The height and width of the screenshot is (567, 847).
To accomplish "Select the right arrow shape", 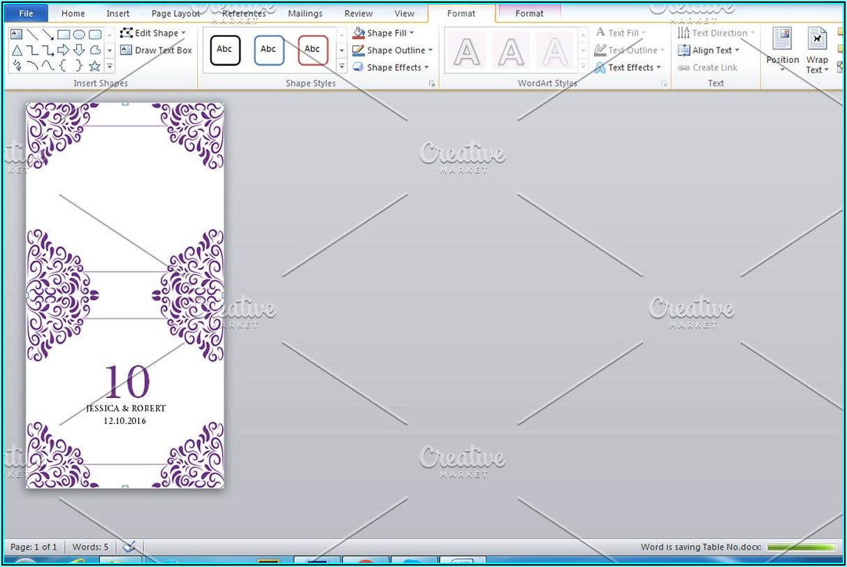I will 64,50.
